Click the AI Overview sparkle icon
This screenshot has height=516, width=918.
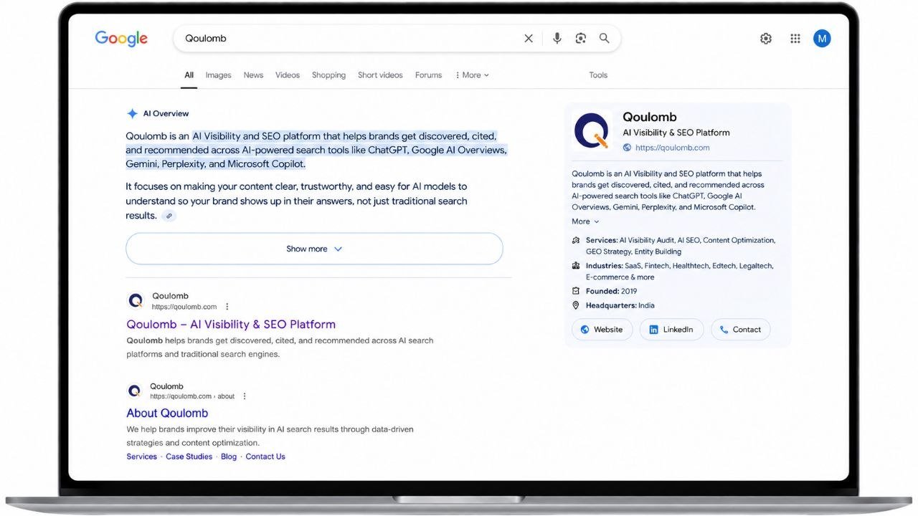[x=132, y=113]
